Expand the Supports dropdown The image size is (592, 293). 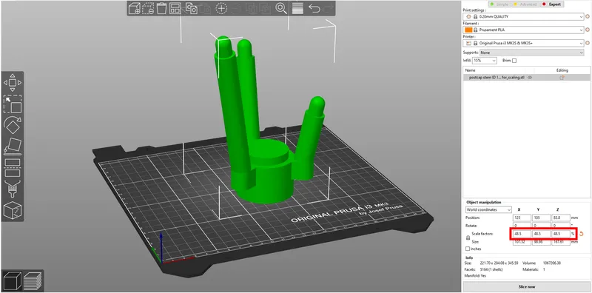click(532, 53)
